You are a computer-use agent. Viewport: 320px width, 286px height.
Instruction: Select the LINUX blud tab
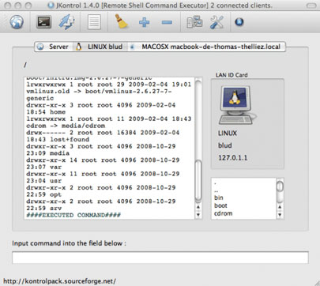click(x=100, y=47)
